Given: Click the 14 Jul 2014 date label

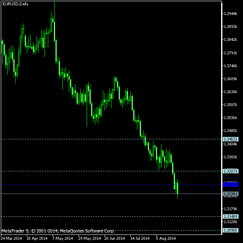Looking at the screenshot, I should click(140, 239).
